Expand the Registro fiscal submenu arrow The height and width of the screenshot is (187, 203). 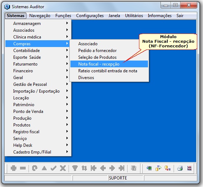click(x=67, y=131)
